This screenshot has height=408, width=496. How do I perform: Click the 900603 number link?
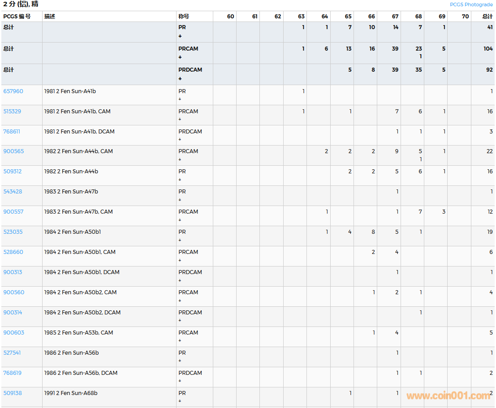point(13,333)
